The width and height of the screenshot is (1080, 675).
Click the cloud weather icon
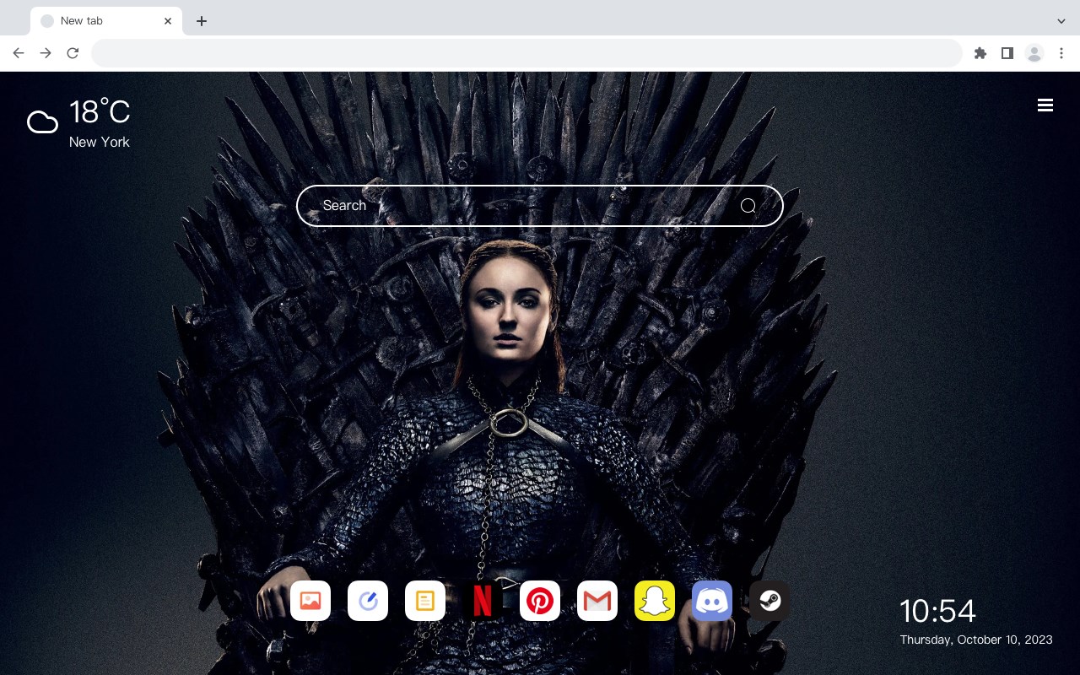point(42,122)
